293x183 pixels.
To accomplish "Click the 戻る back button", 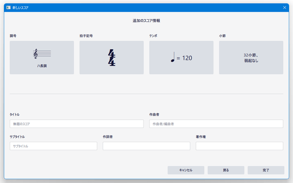I will (x=226, y=170).
